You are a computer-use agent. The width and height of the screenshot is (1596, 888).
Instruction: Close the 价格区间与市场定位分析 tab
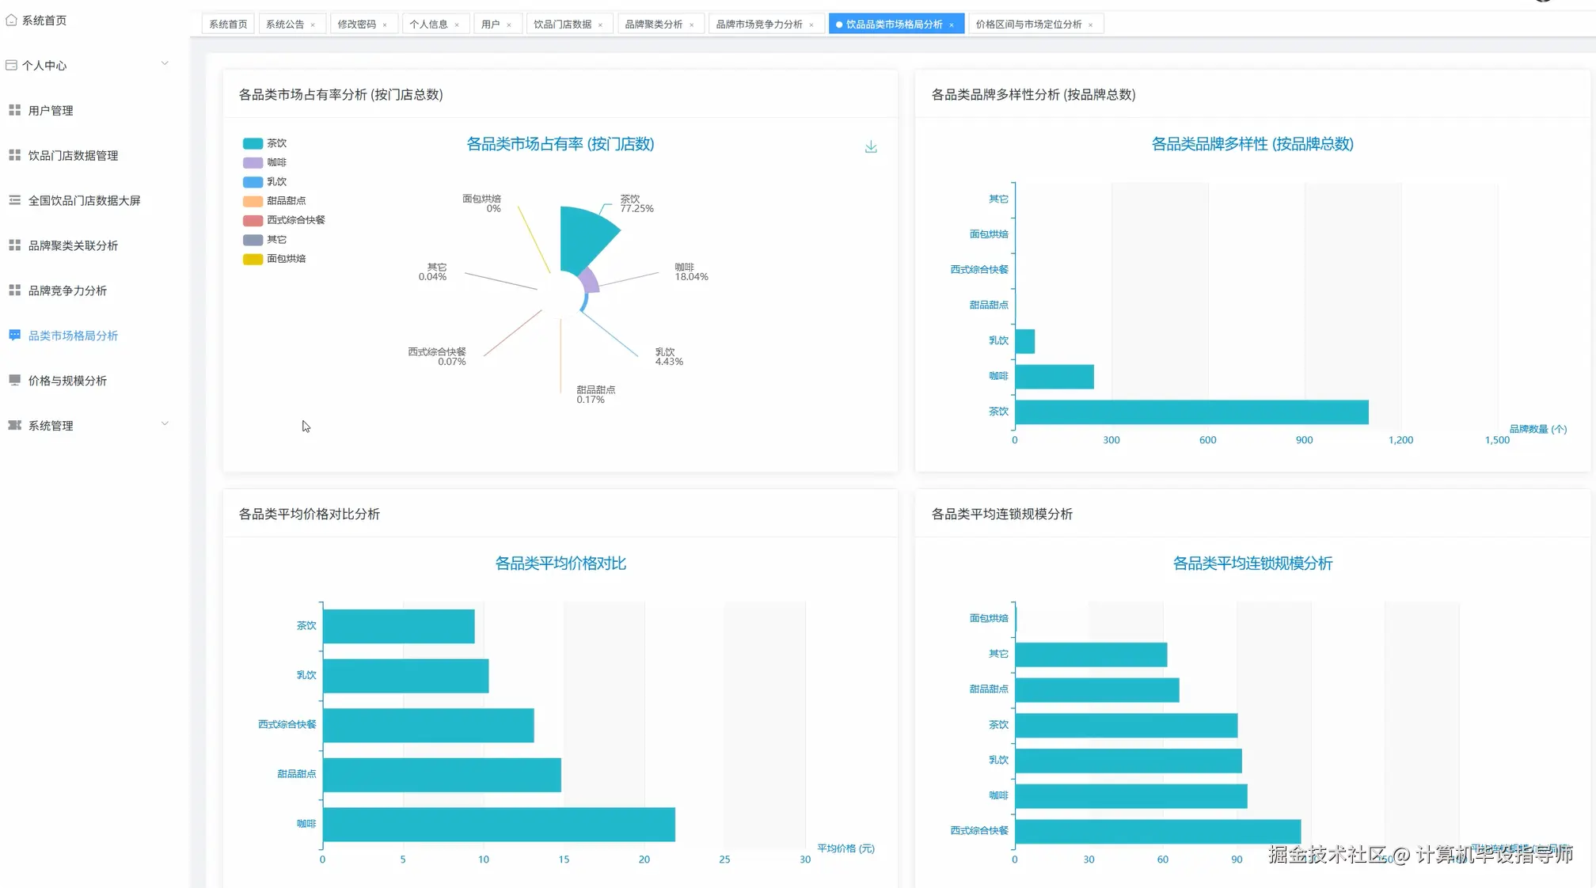1090,25
